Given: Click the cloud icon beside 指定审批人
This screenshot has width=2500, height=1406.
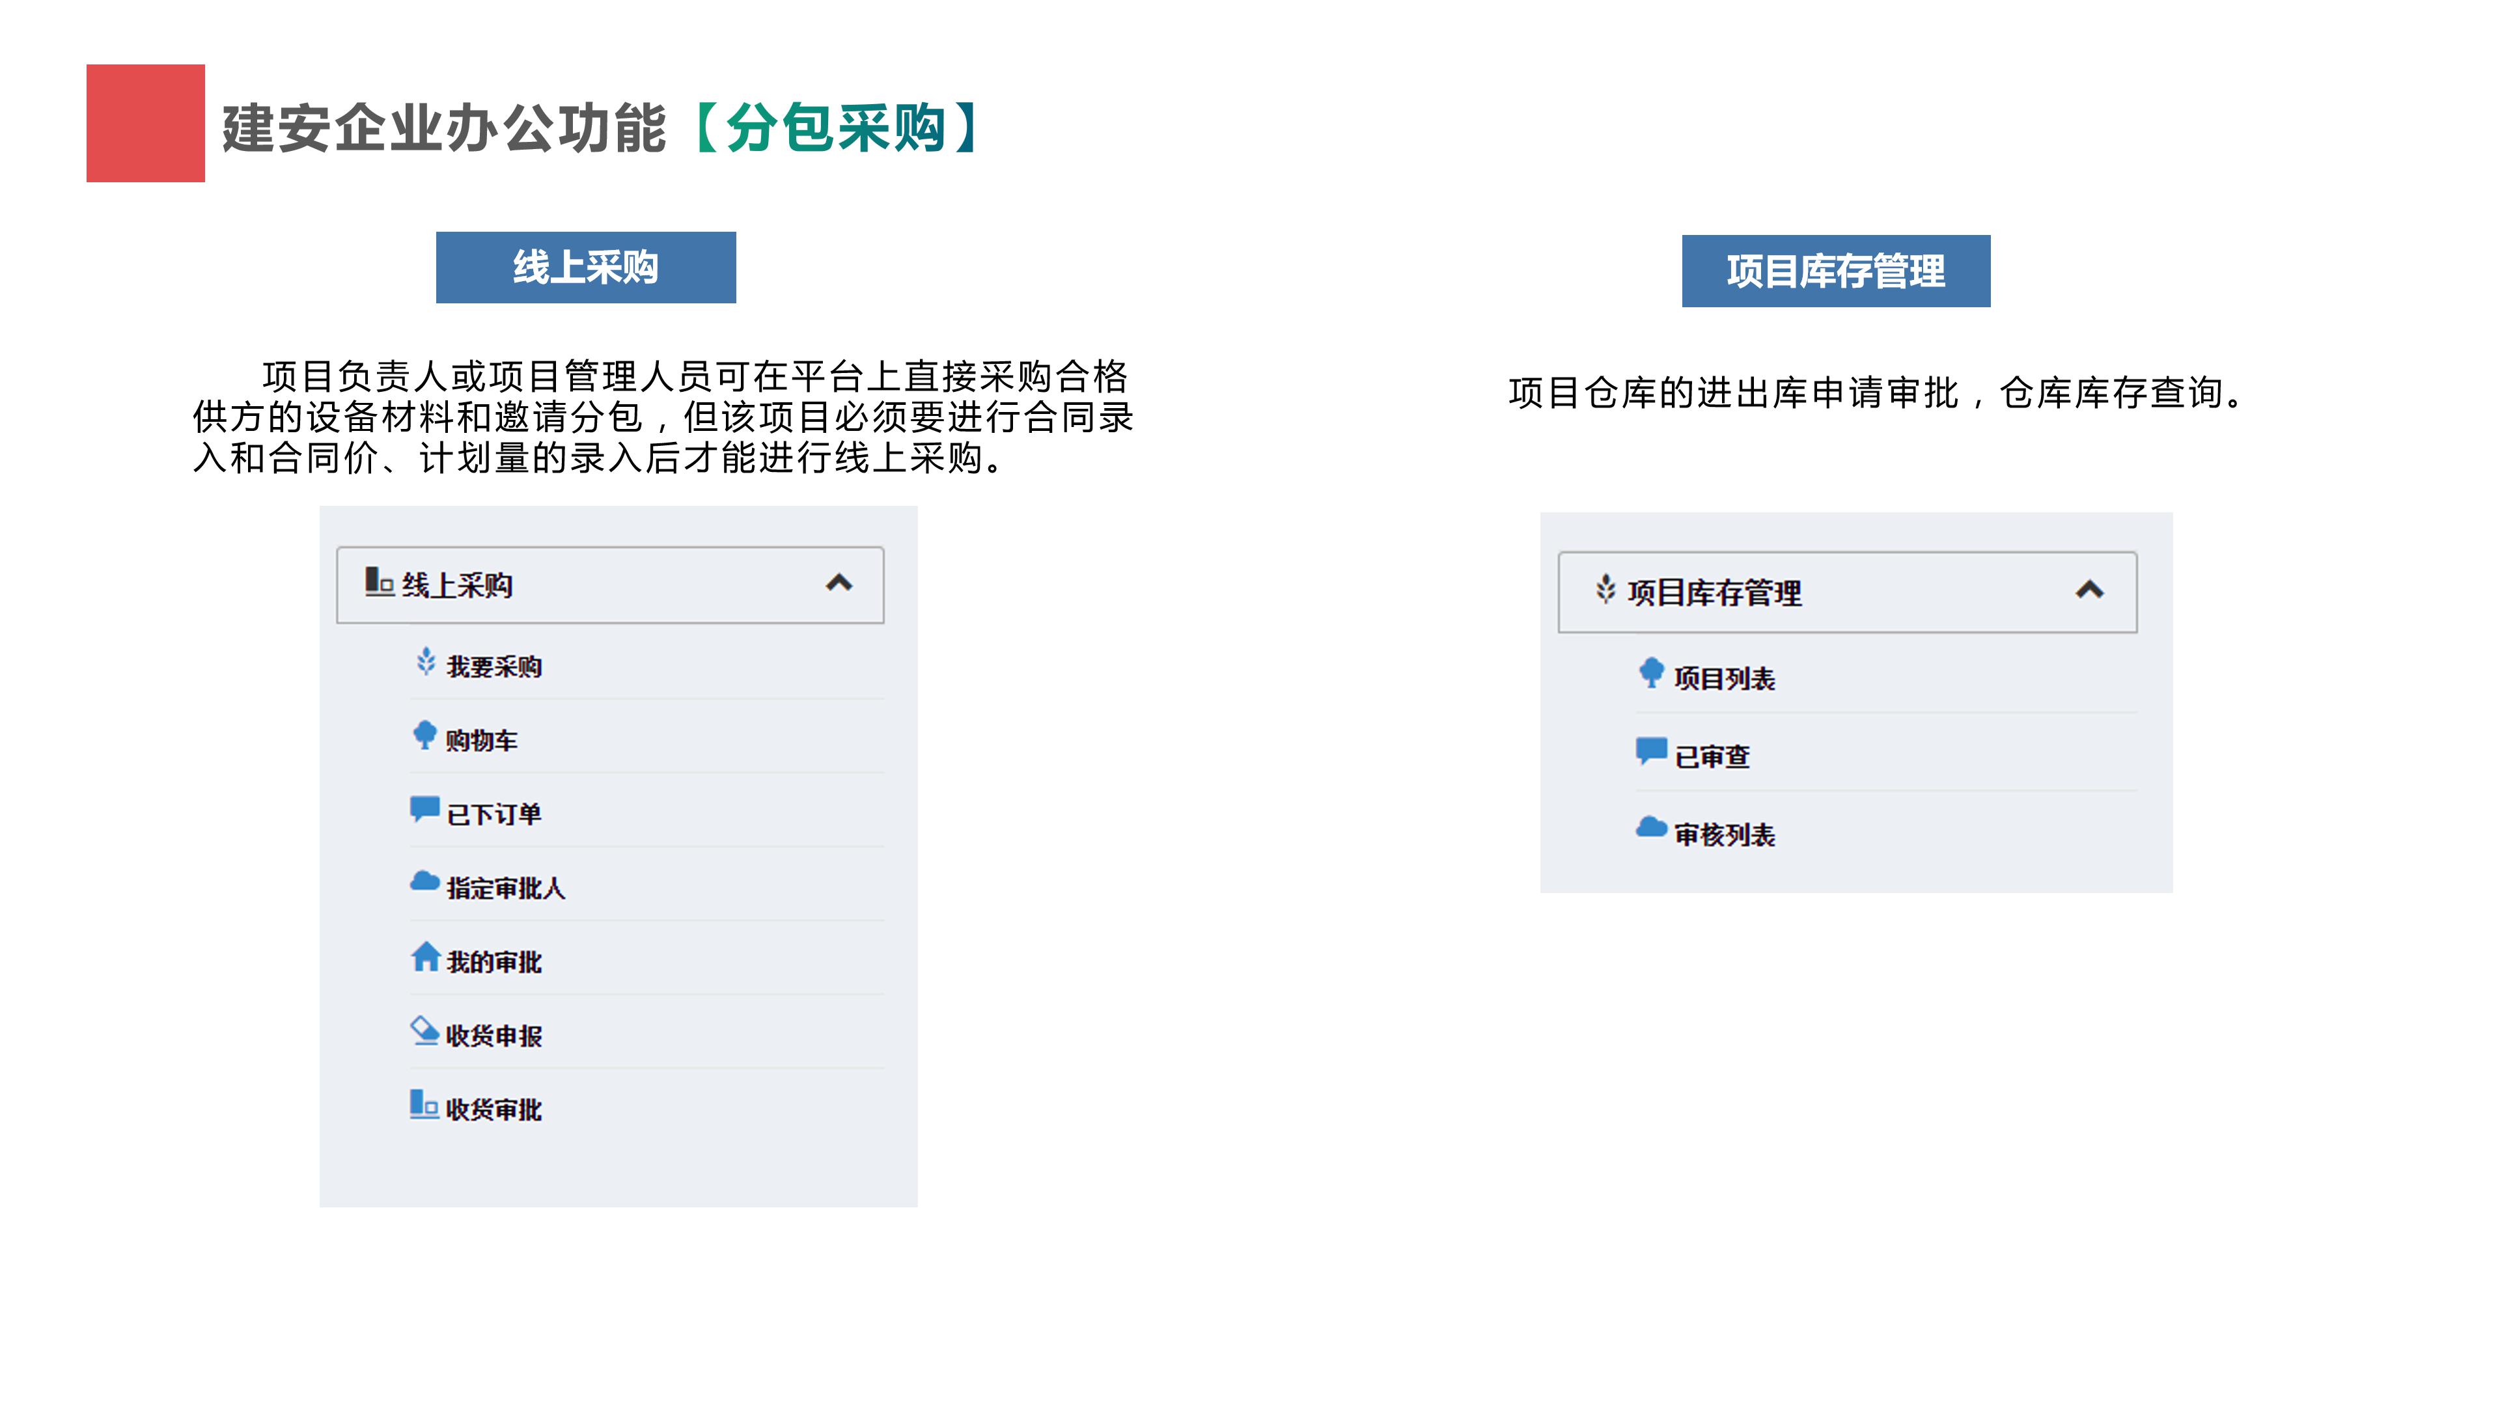Looking at the screenshot, I should point(425,881).
